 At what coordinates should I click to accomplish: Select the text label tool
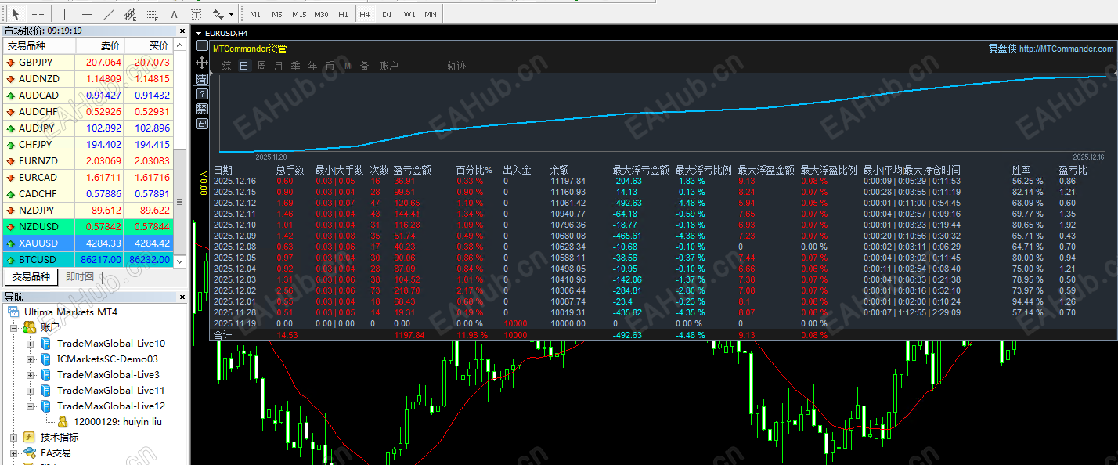(195, 14)
